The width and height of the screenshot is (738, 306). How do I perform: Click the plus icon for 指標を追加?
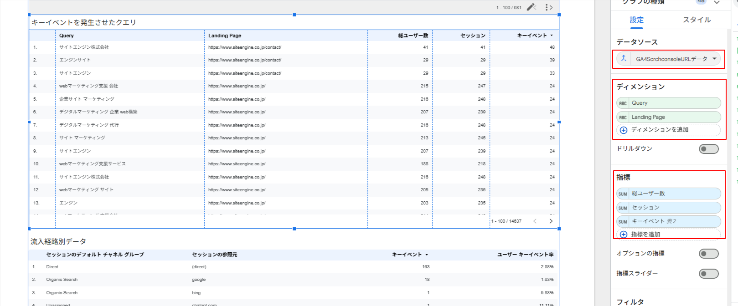[624, 235]
